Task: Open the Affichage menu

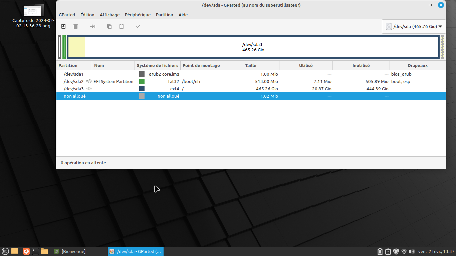Action: click(109, 15)
